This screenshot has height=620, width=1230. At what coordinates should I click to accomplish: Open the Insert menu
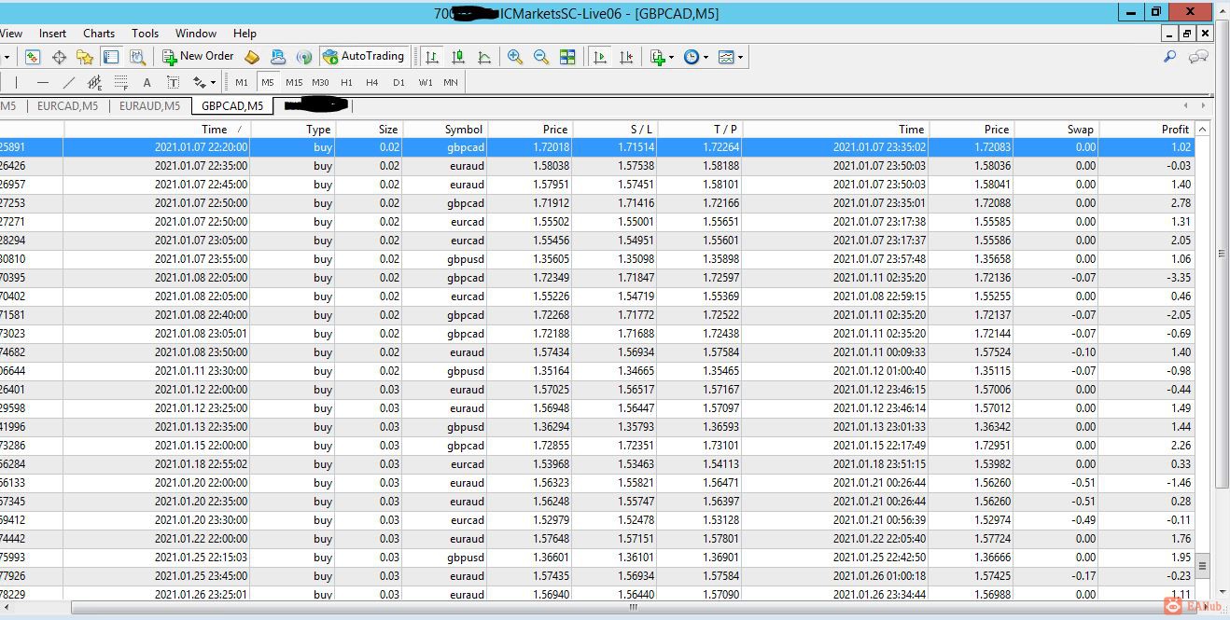pyautogui.click(x=52, y=33)
